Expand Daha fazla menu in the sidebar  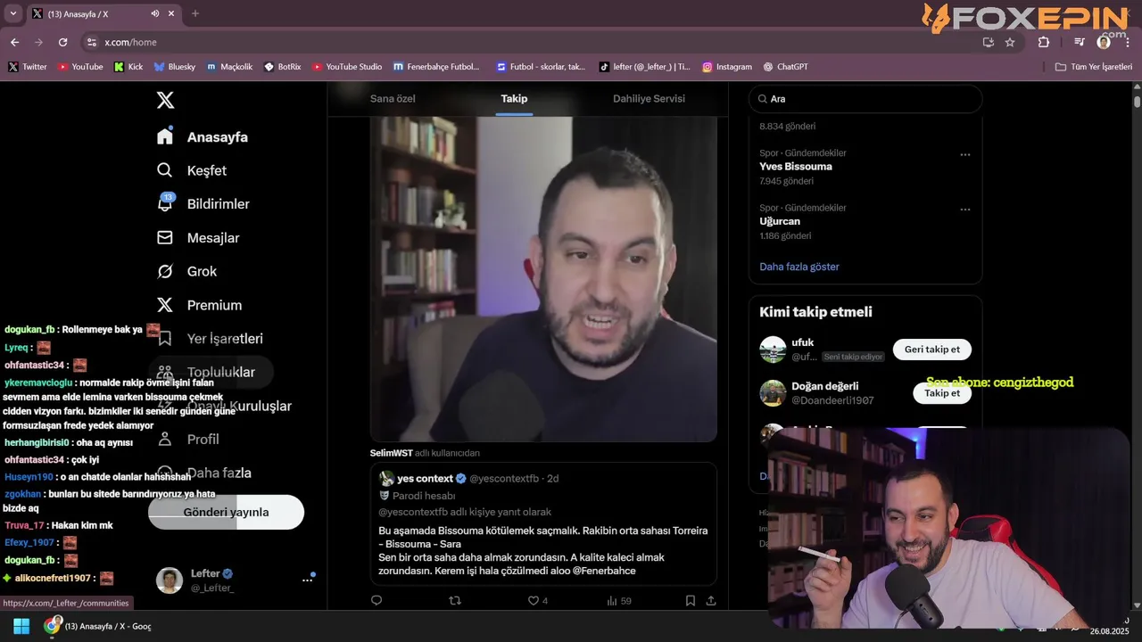pos(203,473)
